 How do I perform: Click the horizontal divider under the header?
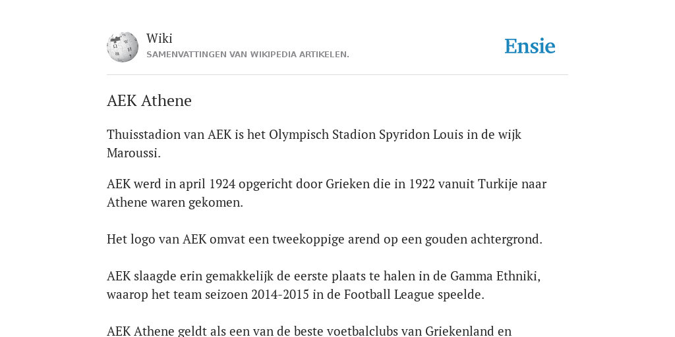click(x=337, y=75)
